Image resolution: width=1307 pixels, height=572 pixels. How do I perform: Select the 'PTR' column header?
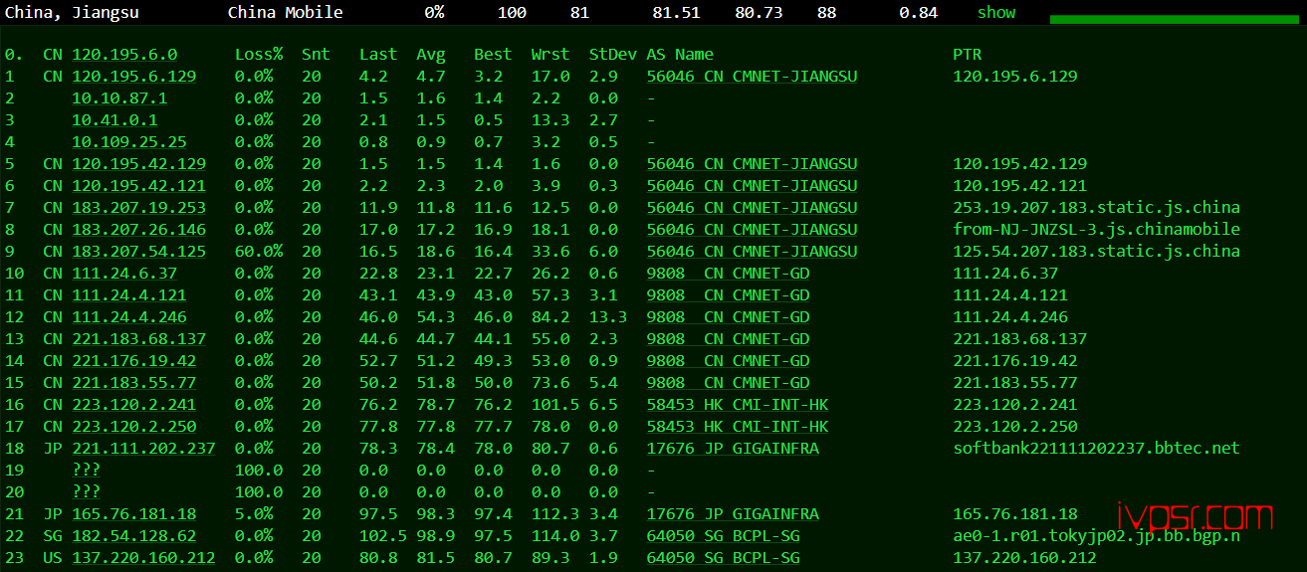click(x=967, y=55)
